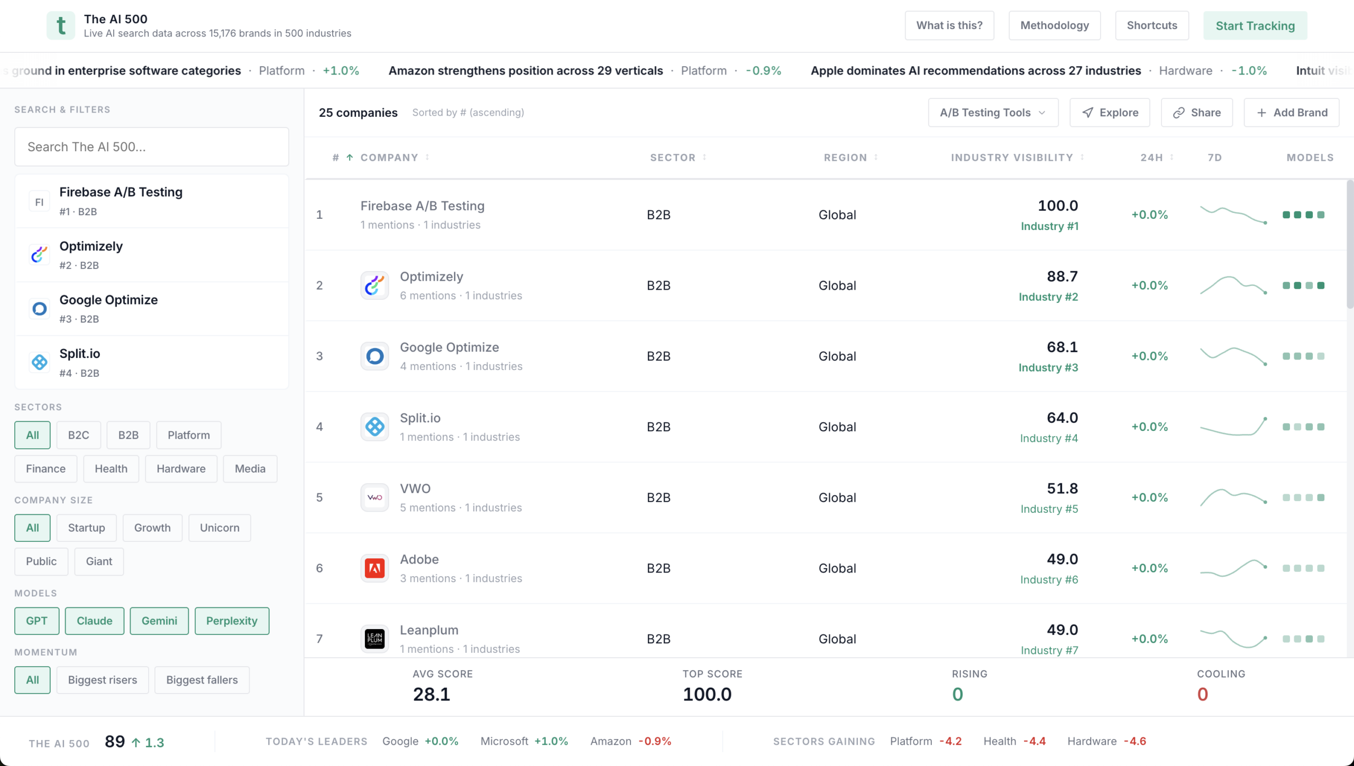Open the Methodology page
Screen dimensions: 1354x766
click(x=1054, y=25)
